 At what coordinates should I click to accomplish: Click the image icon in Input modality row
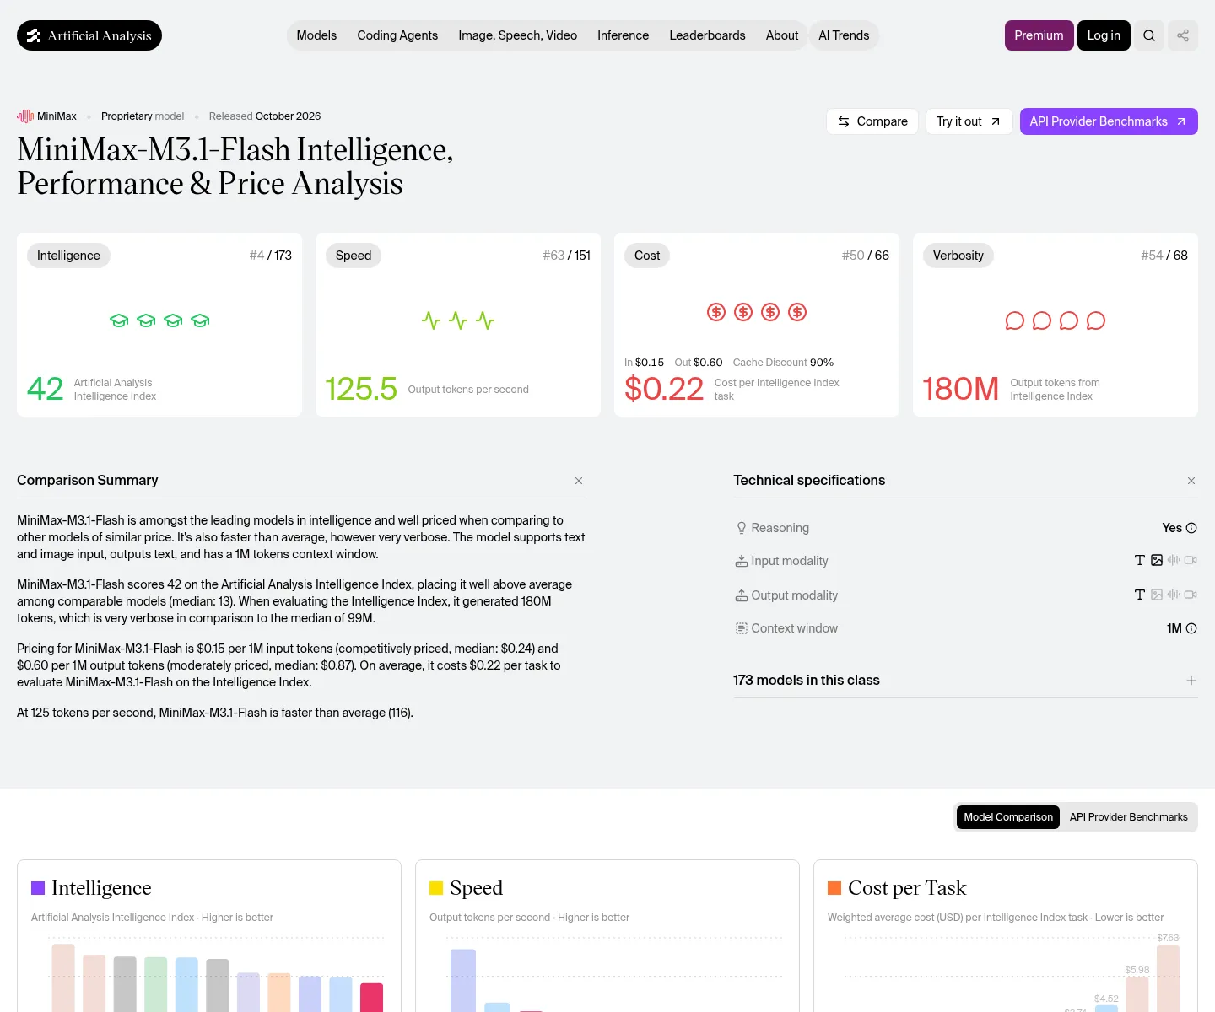tap(1157, 560)
